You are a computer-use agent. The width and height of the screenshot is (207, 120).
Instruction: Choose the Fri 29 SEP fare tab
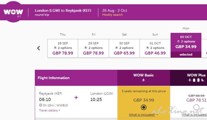[93, 48]
